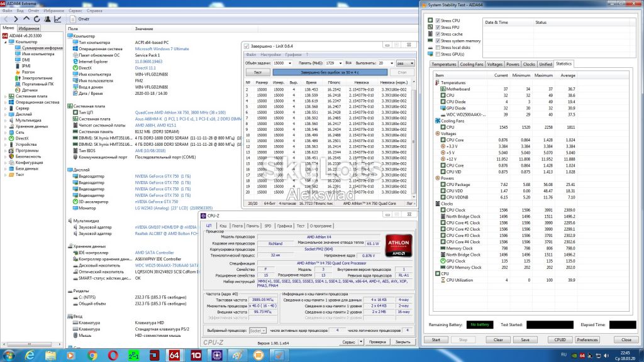The width and height of the screenshot is (644, 362).
Task: Expand the Операционная система tree node
Action: coord(6,102)
